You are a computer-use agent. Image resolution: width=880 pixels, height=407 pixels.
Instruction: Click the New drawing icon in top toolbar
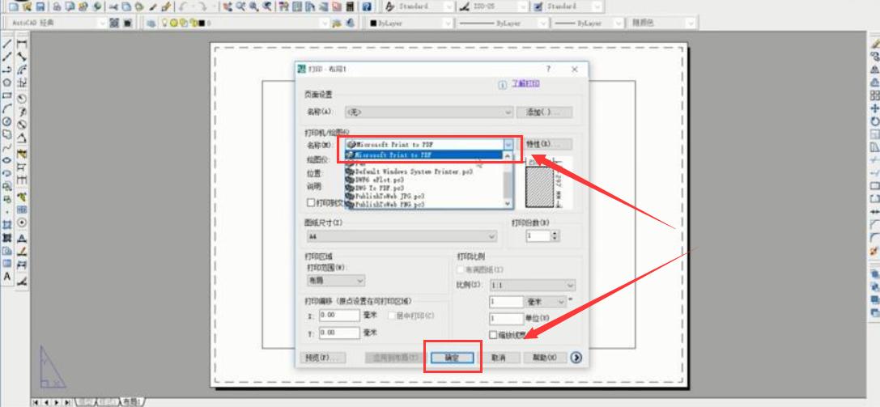(x=14, y=6)
